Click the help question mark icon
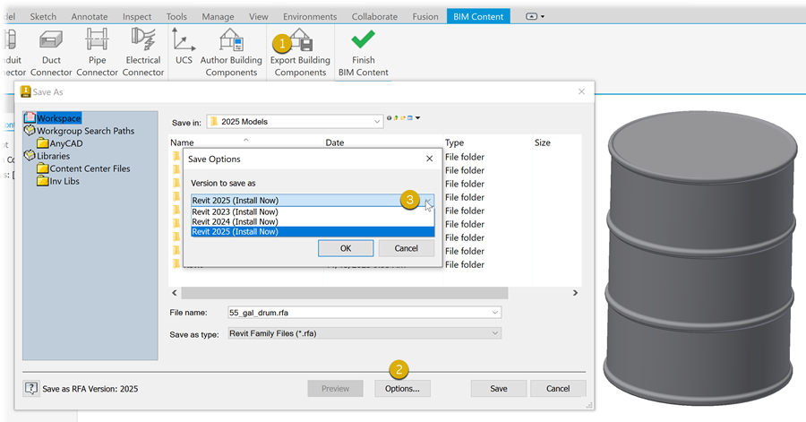Screen dimensions: 806x422 31,389
